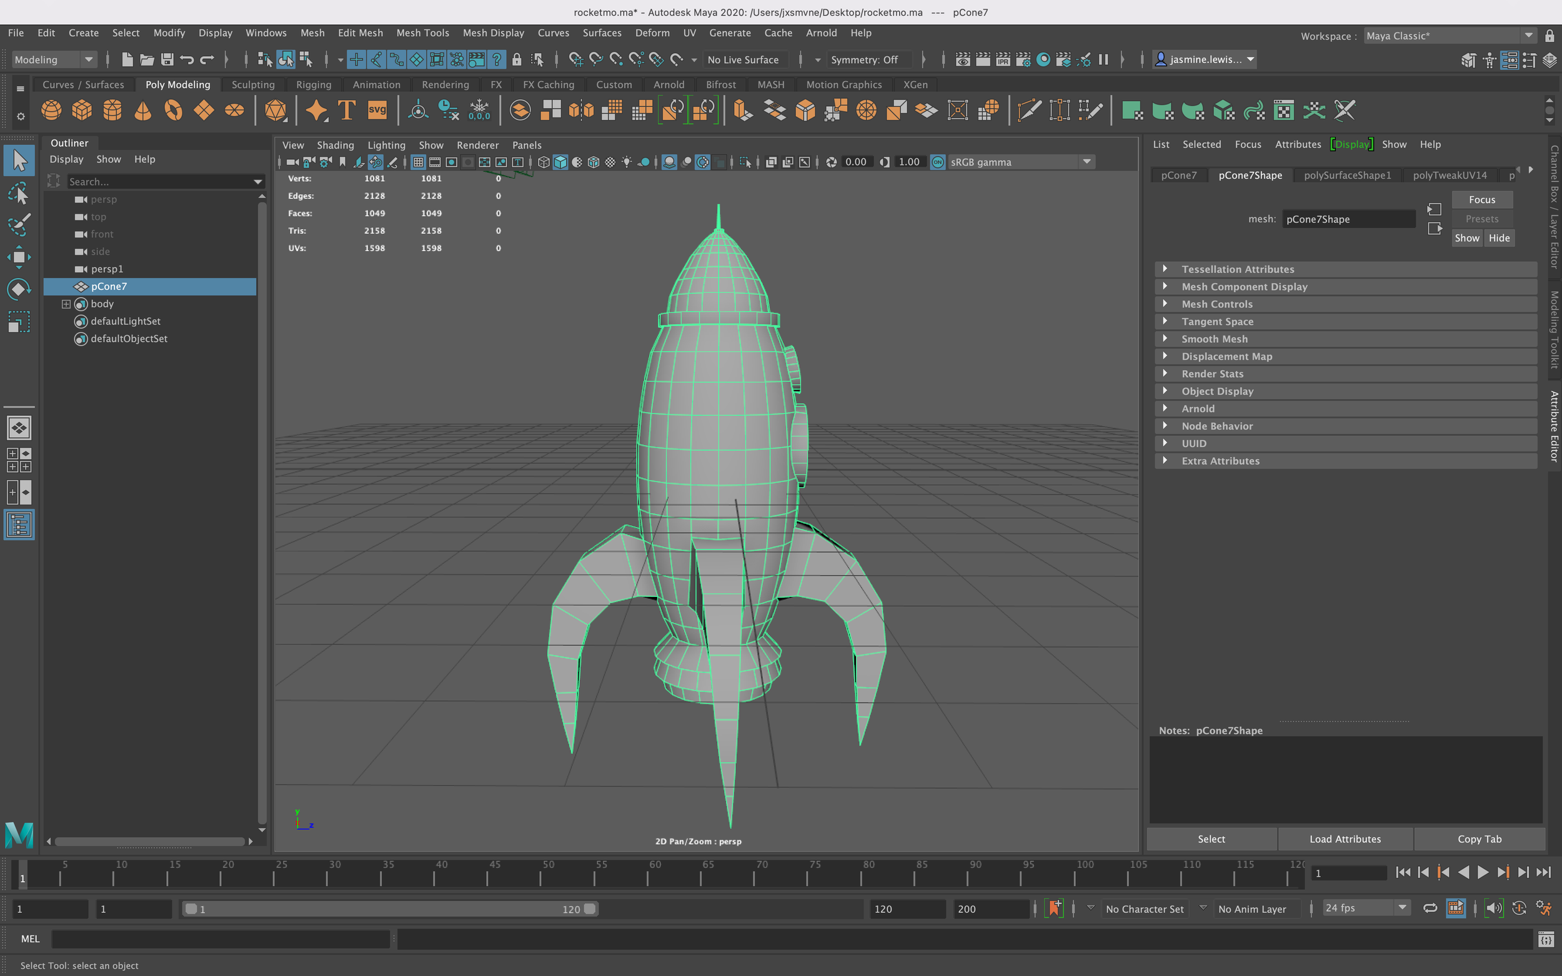This screenshot has width=1562, height=976.
Task: Click the save scene icon
Action: coord(167,60)
